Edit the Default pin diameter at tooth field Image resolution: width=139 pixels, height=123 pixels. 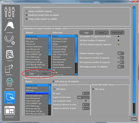click(86, 105)
